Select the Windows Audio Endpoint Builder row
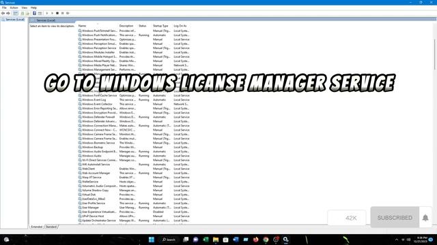Viewport: 437px width, 245px height. [134, 151]
